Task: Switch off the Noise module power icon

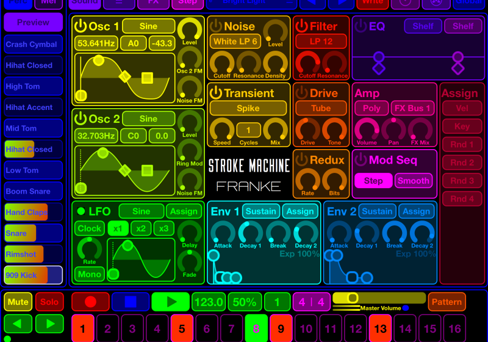Action: [x=215, y=26]
